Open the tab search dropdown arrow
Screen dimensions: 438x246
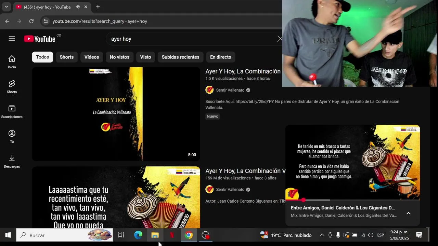click(6, 7)
